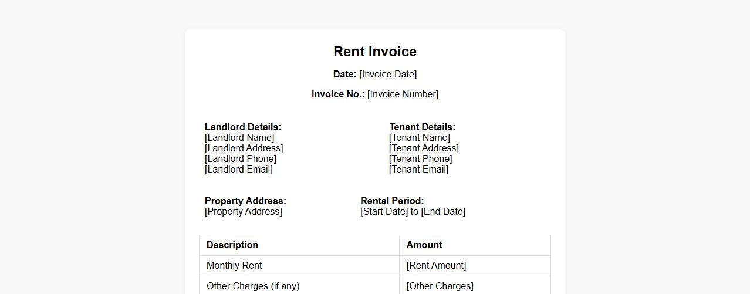
Task: Select the [Tenant Phone] line
Action: click(421, 158)
